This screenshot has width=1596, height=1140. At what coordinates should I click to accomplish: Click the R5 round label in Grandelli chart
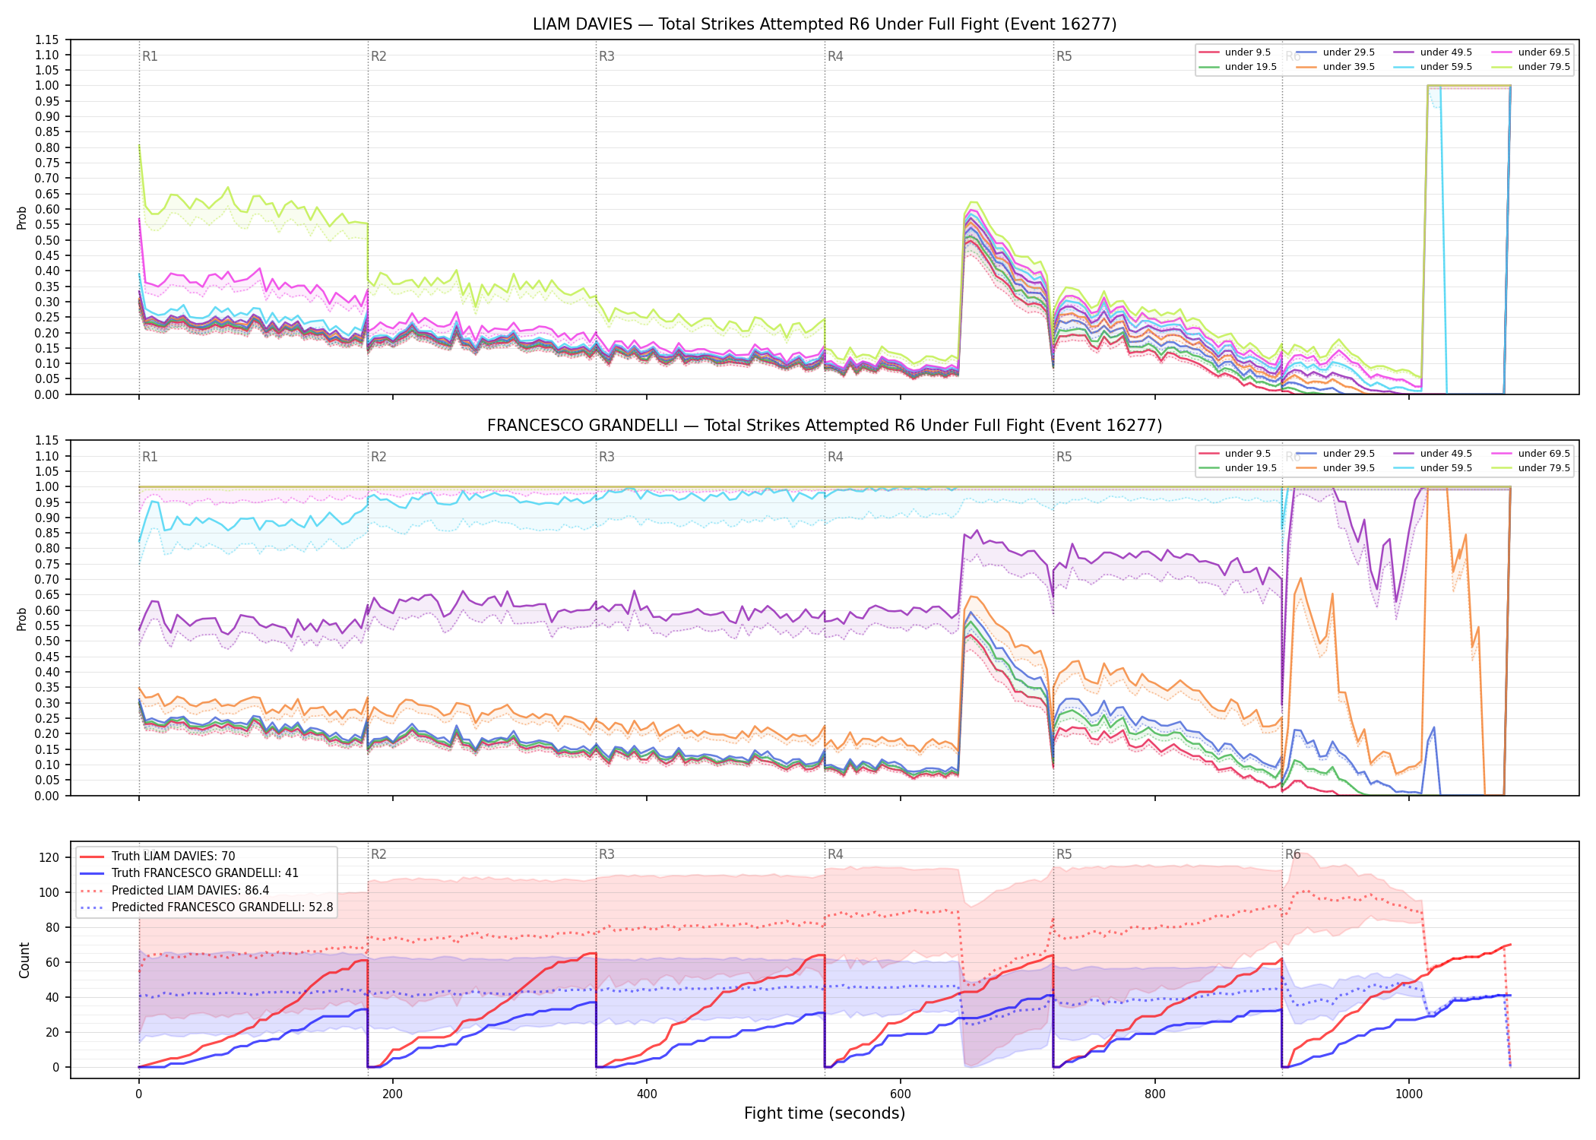coord(1064,457)
